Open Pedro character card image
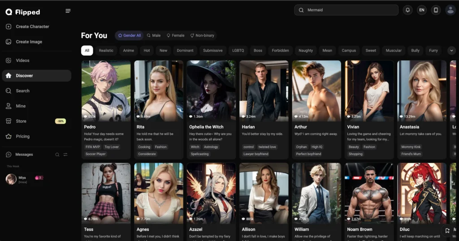The height and width of the screenshot is (241, 459). (x=106, y=91)
